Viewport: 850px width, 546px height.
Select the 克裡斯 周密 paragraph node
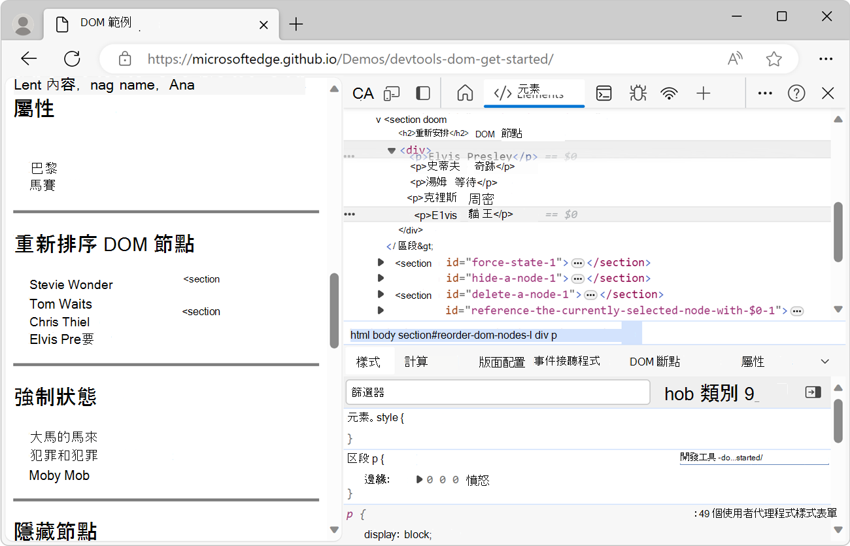[x=450, y=198]
